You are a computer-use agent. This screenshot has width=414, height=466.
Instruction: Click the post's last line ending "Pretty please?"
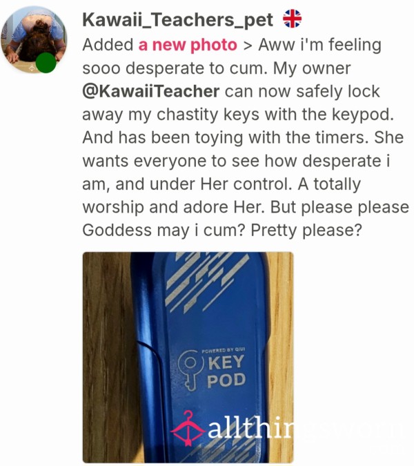222,231
